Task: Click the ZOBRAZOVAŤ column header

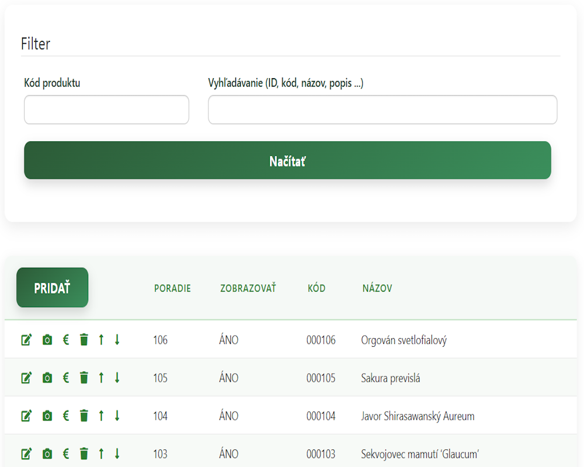Action: (248, 288)
